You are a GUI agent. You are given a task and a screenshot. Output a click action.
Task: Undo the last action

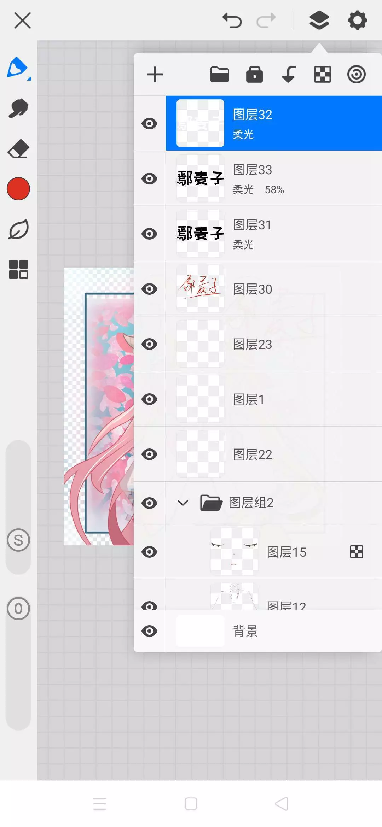click(232, 20)
